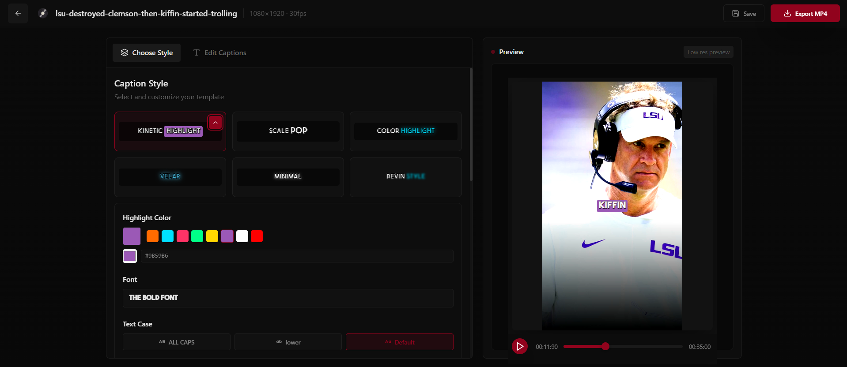The height and width of the screenshot is (367, 847).
Task: Select the Scale Pop caption style
Action: click(288, 131)
